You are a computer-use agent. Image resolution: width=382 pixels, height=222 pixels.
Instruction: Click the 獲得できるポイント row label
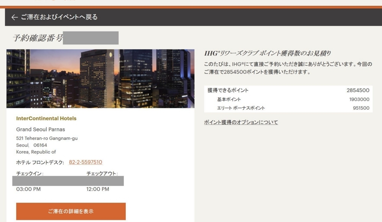click(228, 90)
